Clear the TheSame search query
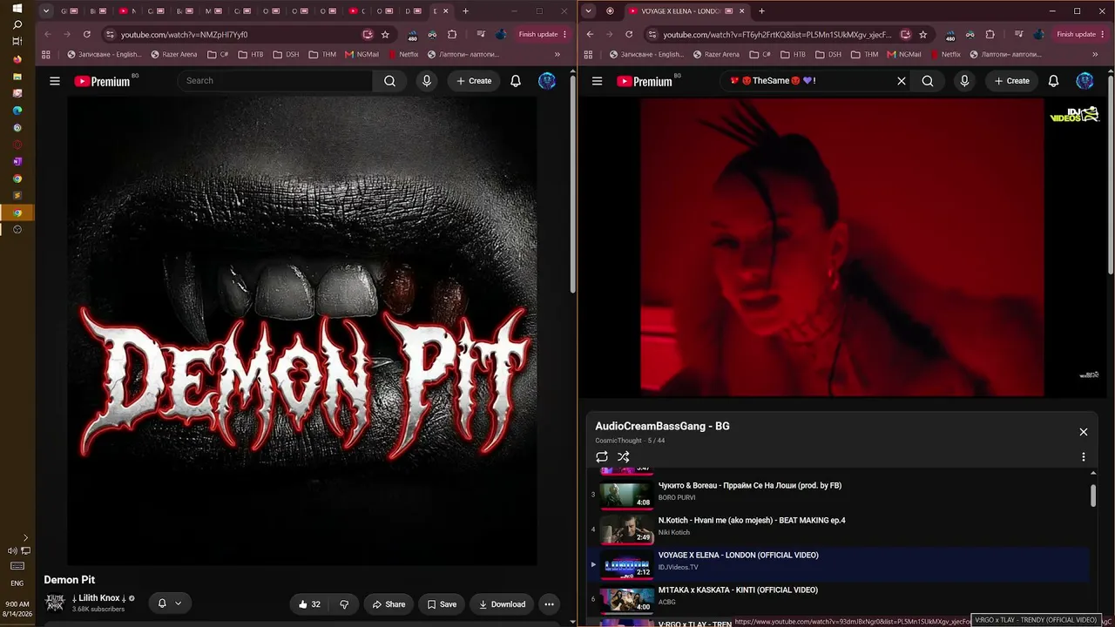 tap(902, 81)
